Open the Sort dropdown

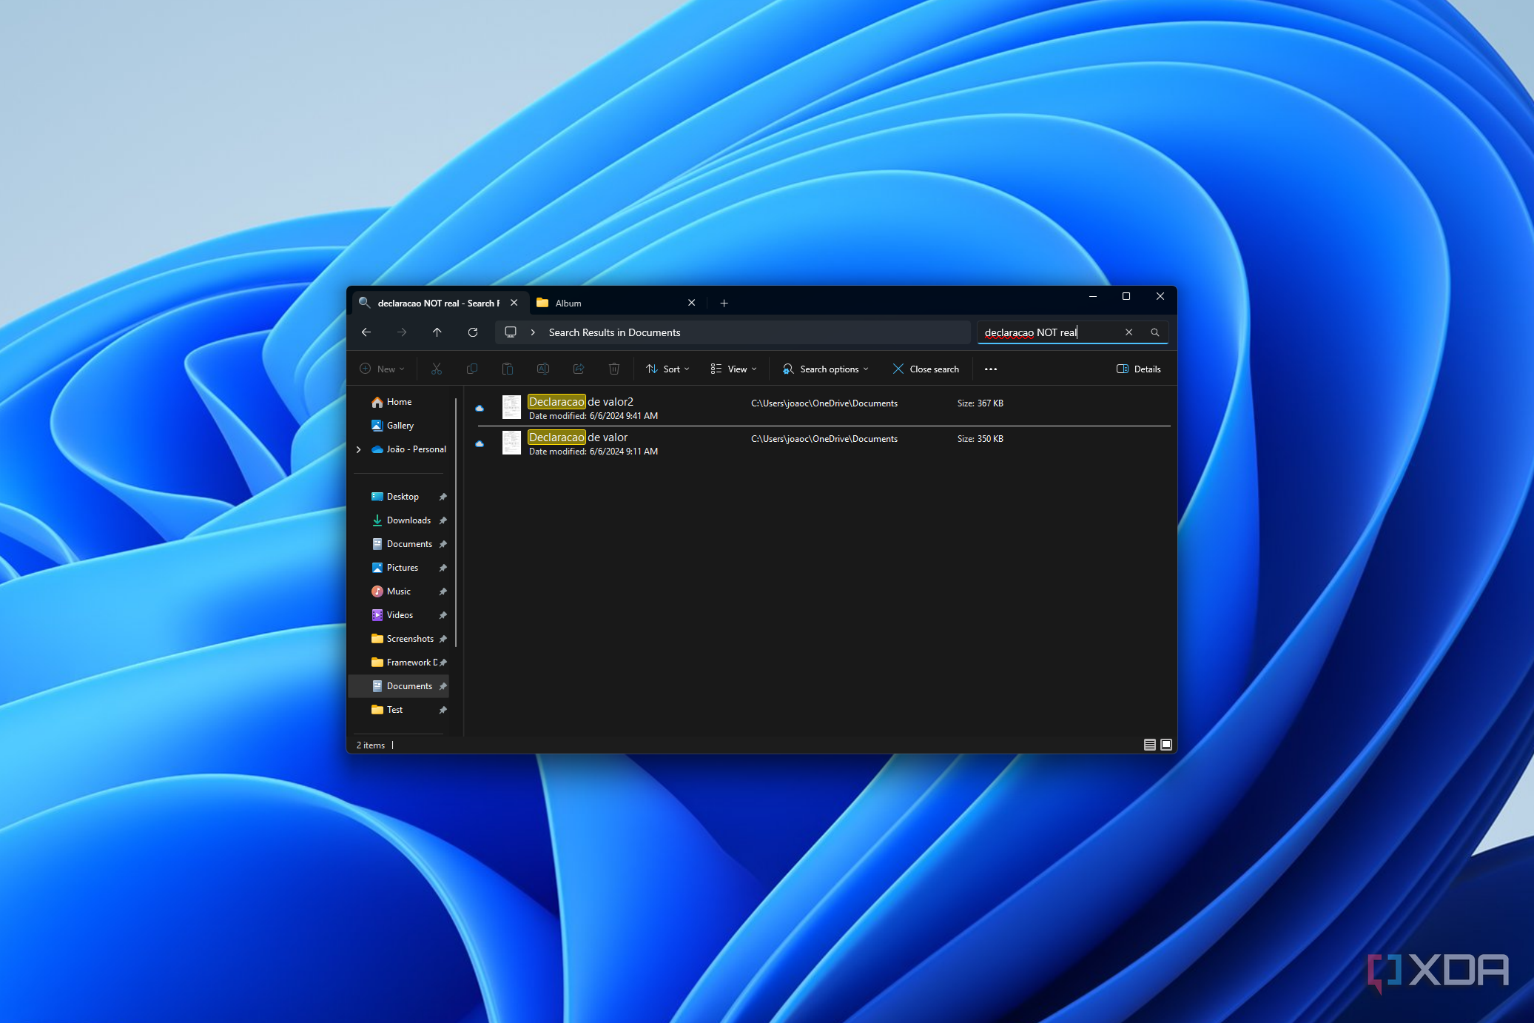click(667, 369)
